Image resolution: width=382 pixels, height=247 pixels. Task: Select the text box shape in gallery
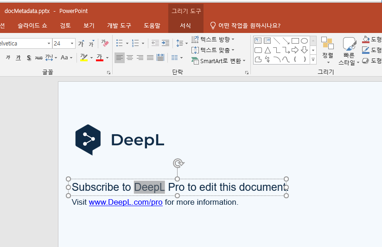[258, 41]
